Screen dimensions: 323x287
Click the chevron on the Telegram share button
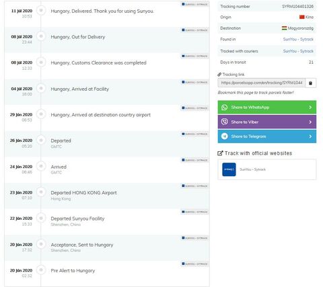click(x=310, y=136)
